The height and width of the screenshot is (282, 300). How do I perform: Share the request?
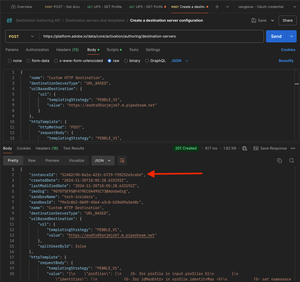287,20
